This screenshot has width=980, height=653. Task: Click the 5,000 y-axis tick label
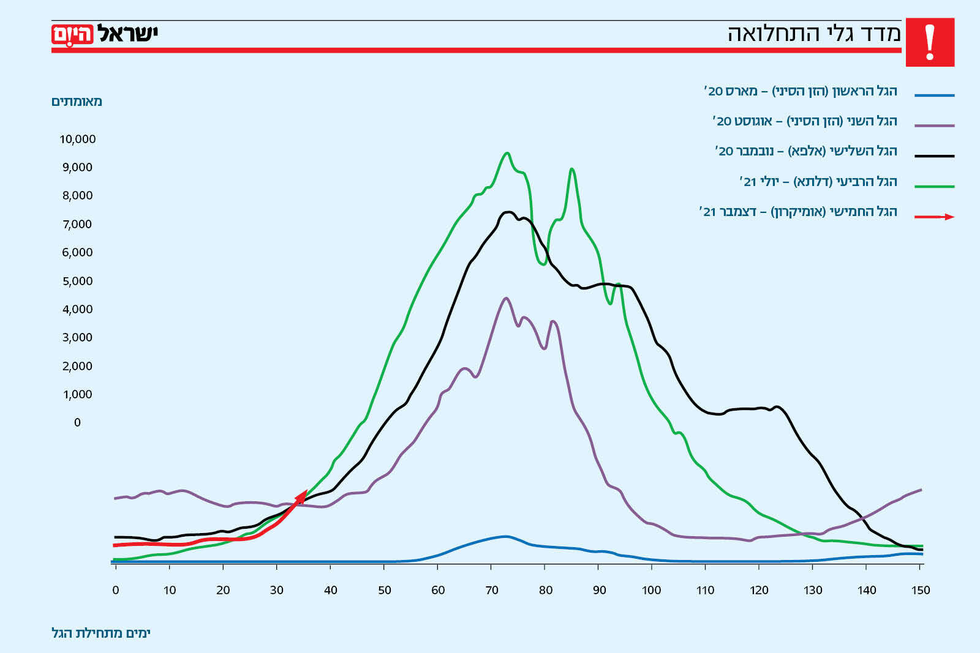pyautogui.click(x=78, y=281)
